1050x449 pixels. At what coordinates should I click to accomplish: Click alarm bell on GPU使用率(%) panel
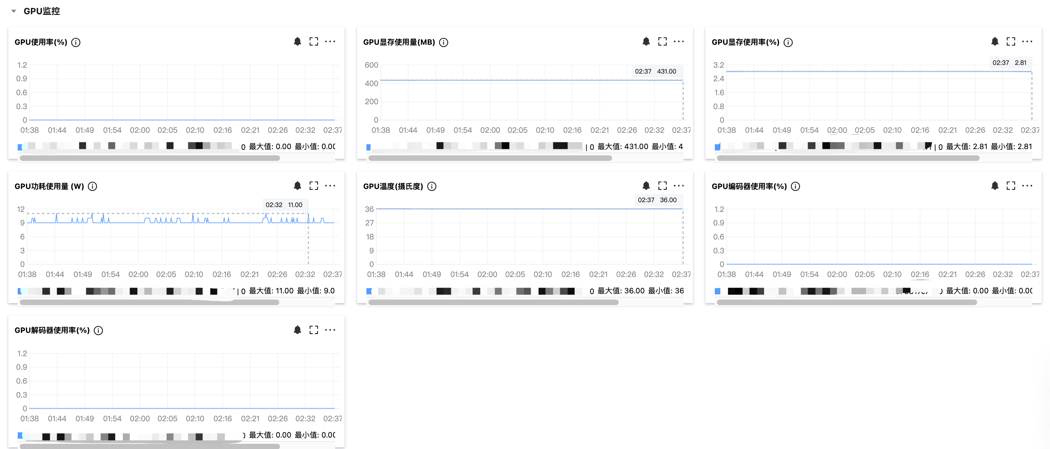click(297, 42)
